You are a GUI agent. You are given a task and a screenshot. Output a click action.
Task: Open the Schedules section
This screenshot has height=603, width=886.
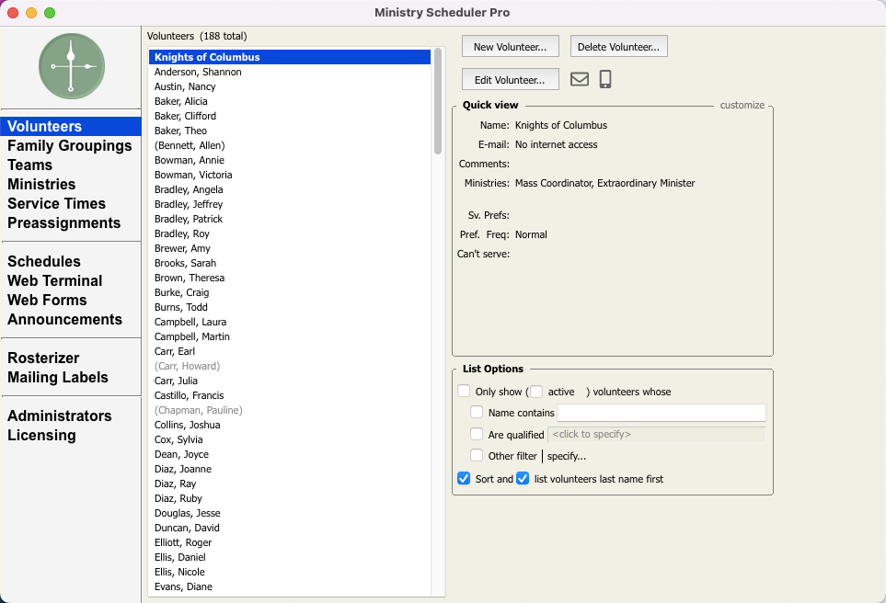(x=71, y=261)
